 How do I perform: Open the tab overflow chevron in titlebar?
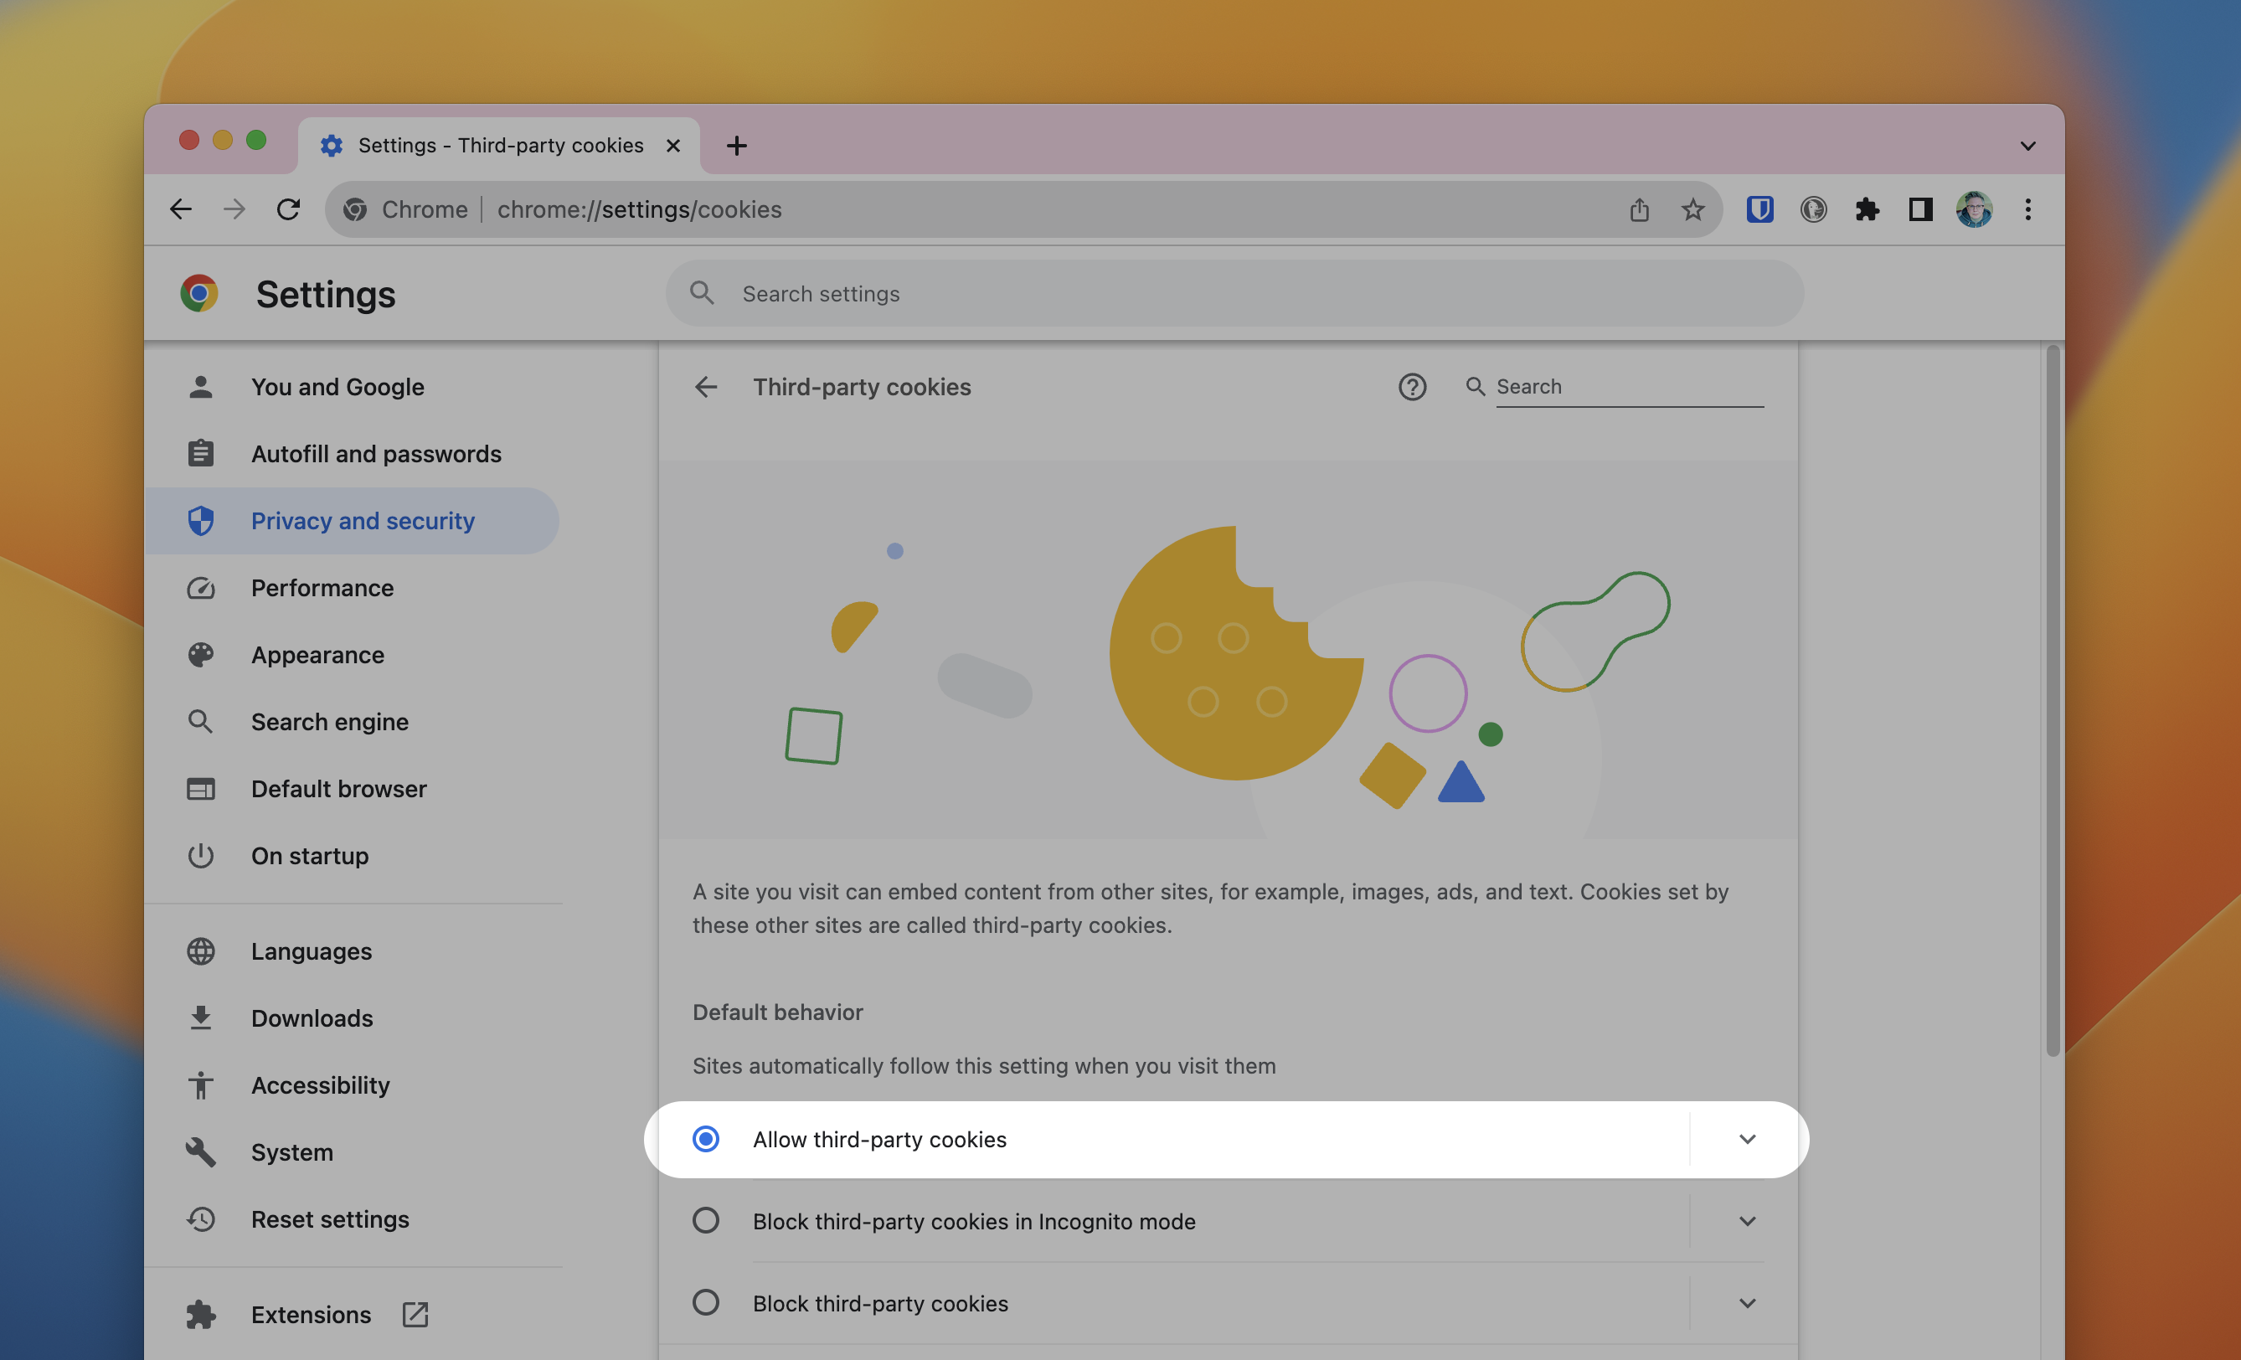(2027, 145)
